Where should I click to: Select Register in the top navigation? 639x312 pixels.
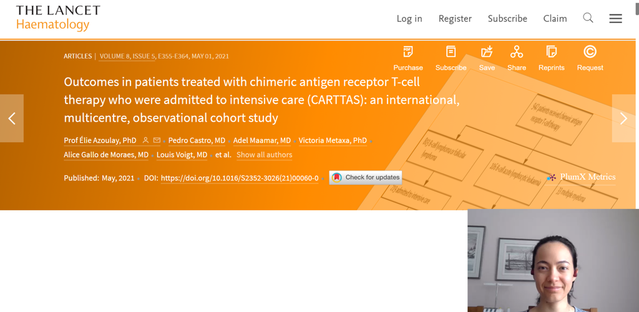(x=455, y=19)
